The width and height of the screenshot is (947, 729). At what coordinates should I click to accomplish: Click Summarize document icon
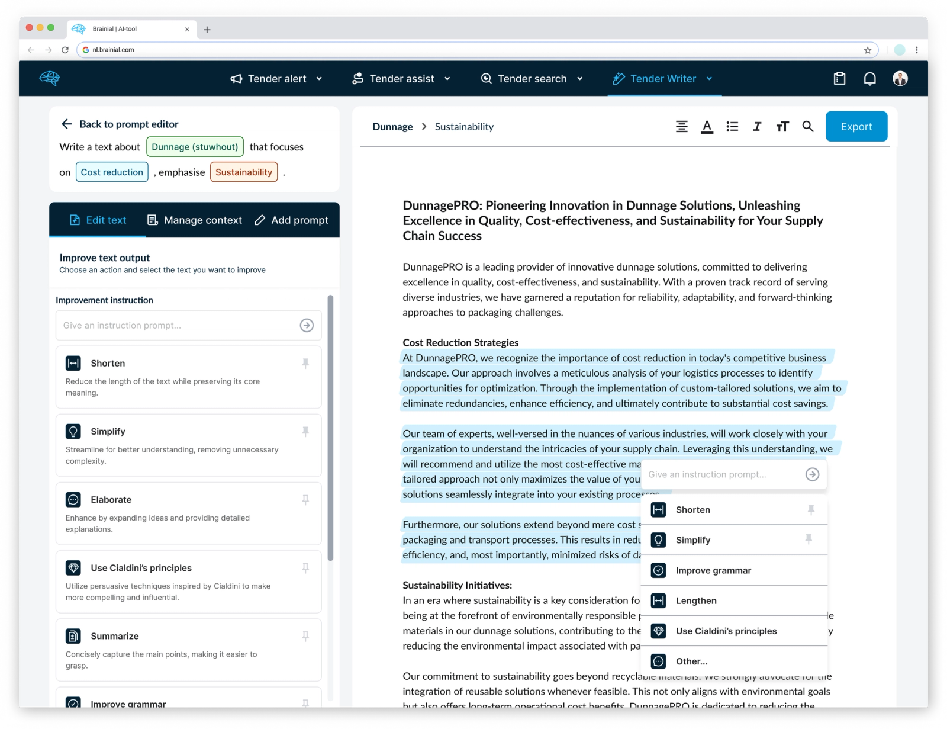point(73,636)
